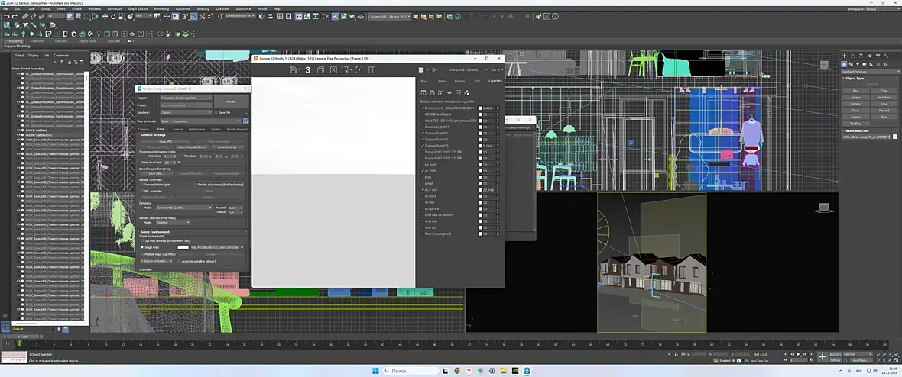The height and width of the screenshot is (377, 902).
Task: Open the Create panel plus icon
Action: [845, 56]
